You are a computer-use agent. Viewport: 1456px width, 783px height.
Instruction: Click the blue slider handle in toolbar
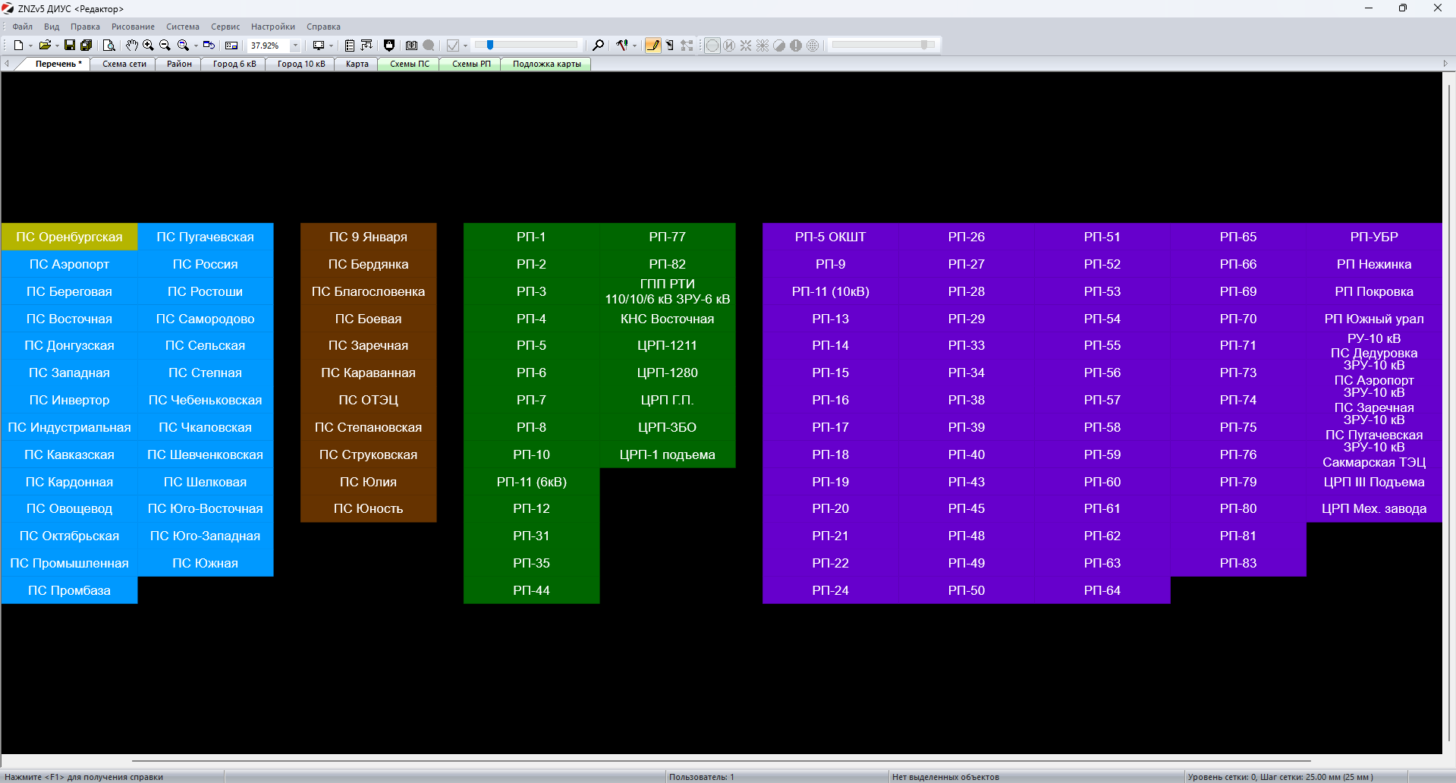(490, 45)
